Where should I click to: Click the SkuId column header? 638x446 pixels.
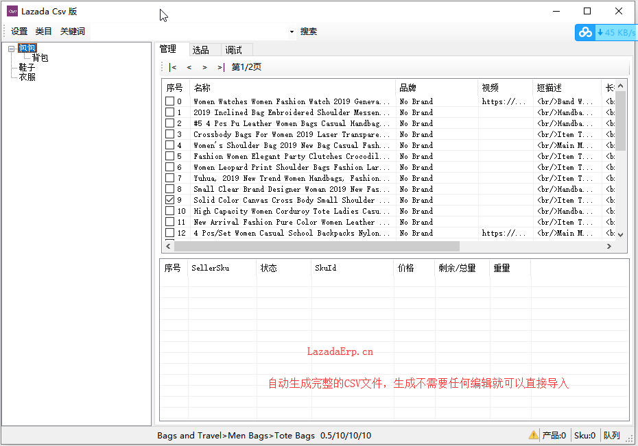[x=353, y=268]
